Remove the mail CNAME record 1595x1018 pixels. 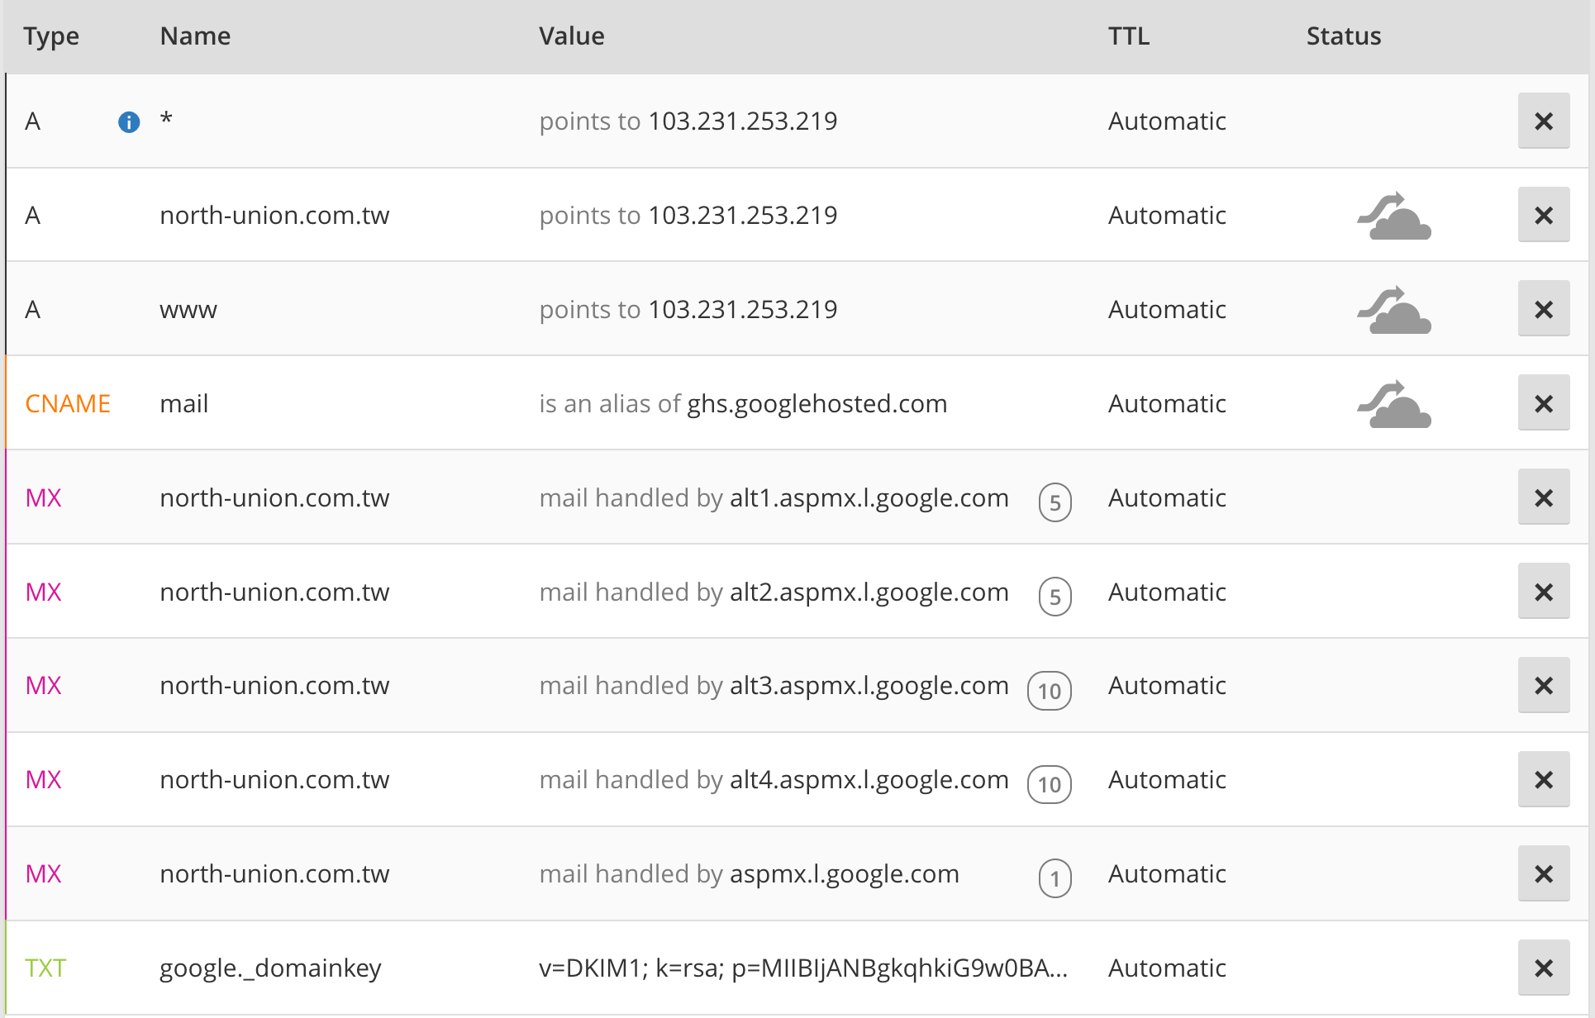click(x=1543, y=404)
